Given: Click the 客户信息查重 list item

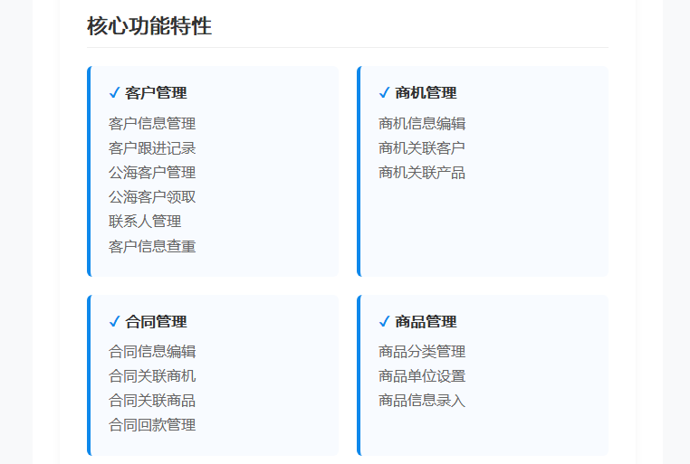Looking at the screenshot, I should 152,246.
